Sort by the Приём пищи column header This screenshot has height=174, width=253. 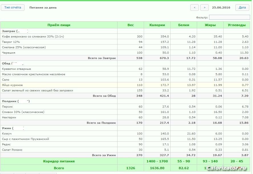click(59, 25)
